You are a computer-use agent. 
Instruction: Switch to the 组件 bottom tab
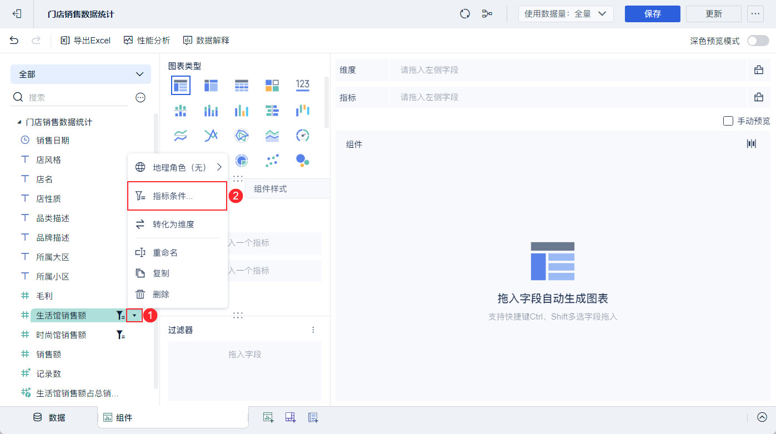point(173,418)
